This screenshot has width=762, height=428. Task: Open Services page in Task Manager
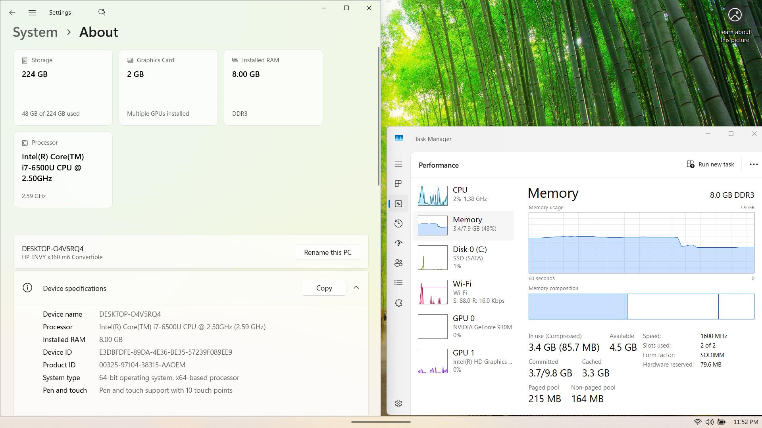pyautogui.click(x=398, y=303)
